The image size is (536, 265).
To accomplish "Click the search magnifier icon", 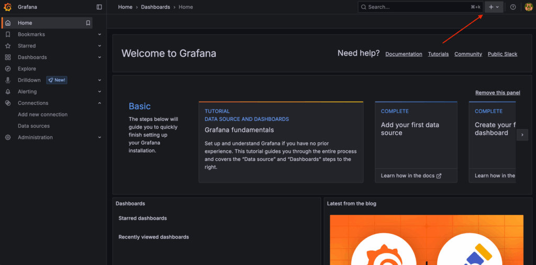I will [363, 7].
